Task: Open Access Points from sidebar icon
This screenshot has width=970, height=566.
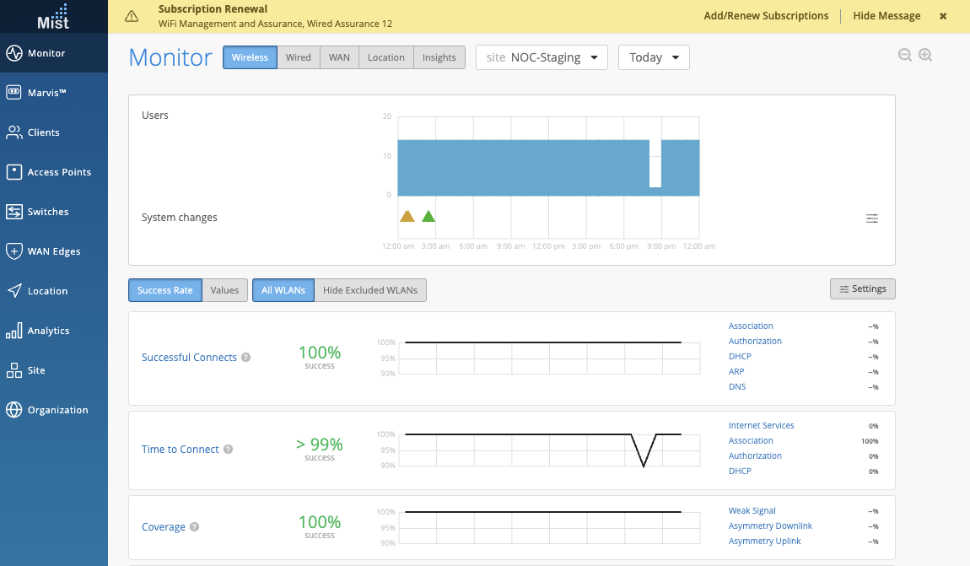Action: [x=13, y=172]
